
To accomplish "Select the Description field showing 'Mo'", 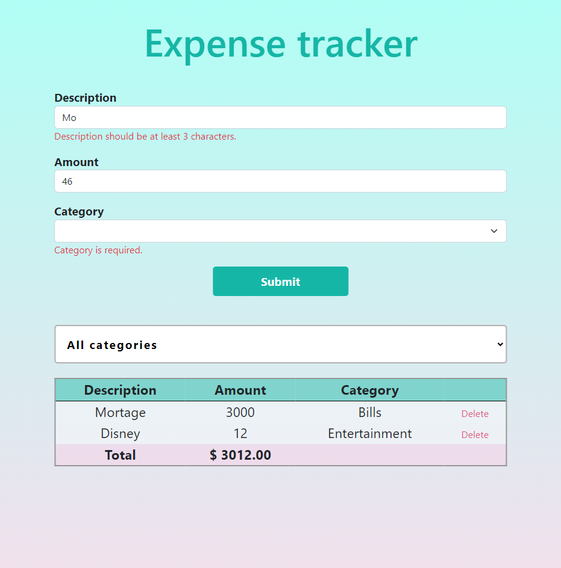I will (x=280, y=117).
